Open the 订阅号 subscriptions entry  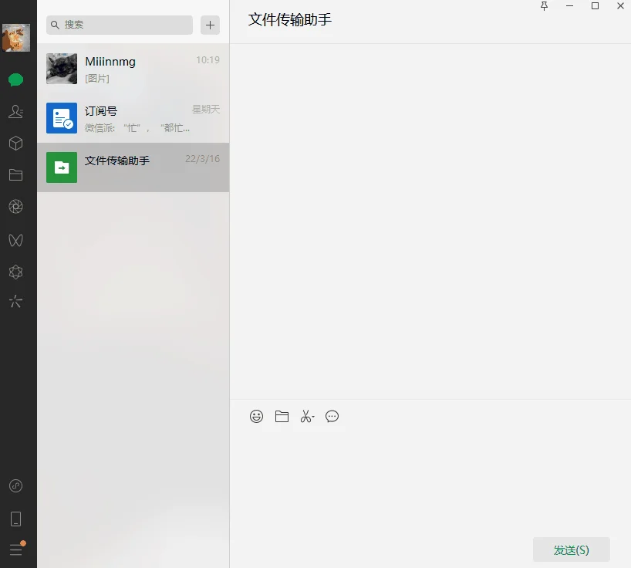(x=133, y=118)
